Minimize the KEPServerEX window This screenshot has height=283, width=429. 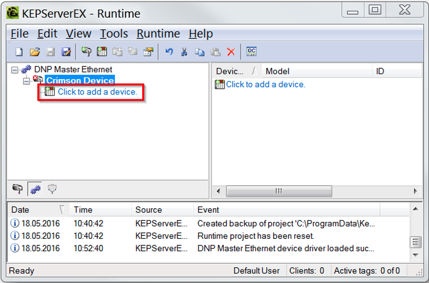(353, 11)
